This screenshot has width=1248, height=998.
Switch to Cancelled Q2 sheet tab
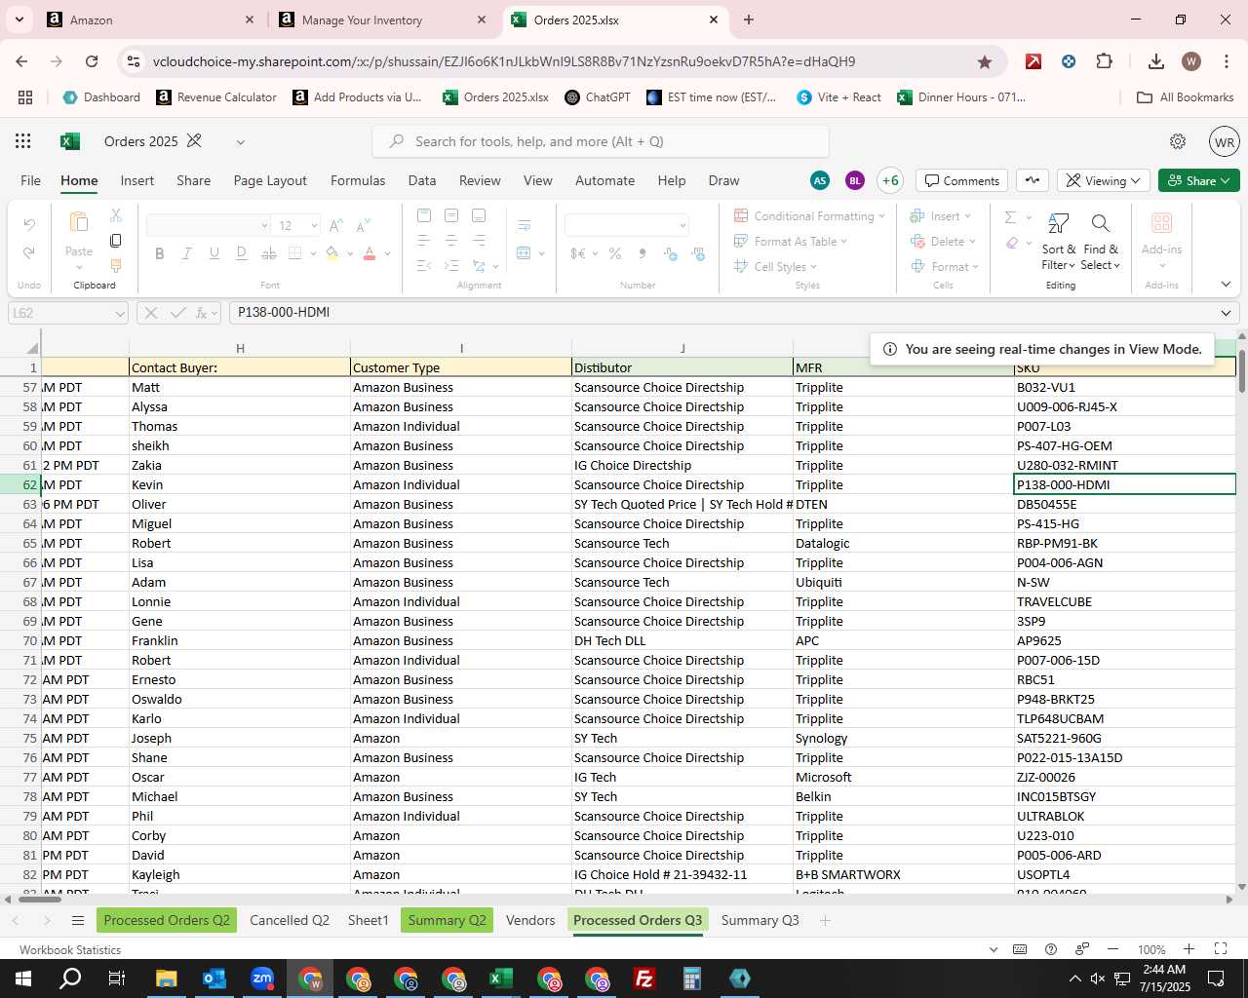(x=290, y=920)
